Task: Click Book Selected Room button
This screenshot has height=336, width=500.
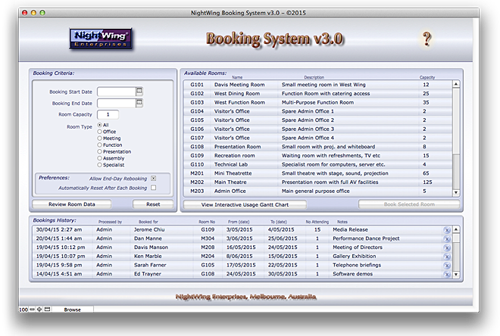Action: pos(409,204)
